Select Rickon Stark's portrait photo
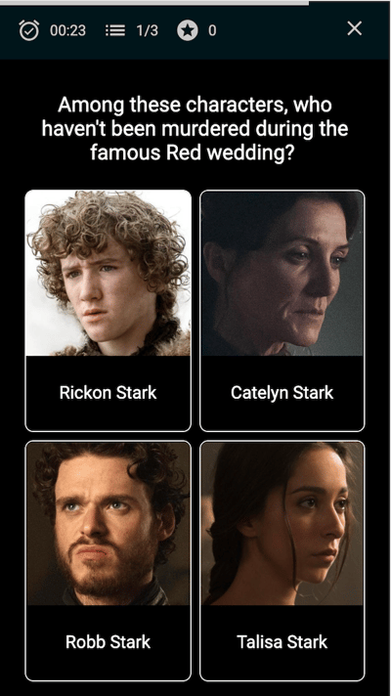This screenshot has width=391, height=696. (109, 273)
